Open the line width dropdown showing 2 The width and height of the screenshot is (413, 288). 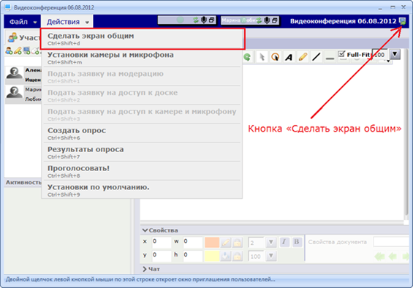pos(270,243)
